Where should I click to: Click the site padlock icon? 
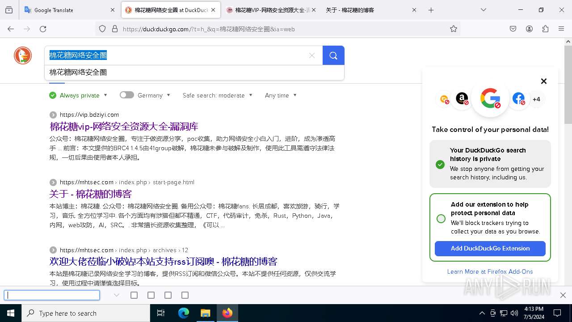click(x=115, y=29)
